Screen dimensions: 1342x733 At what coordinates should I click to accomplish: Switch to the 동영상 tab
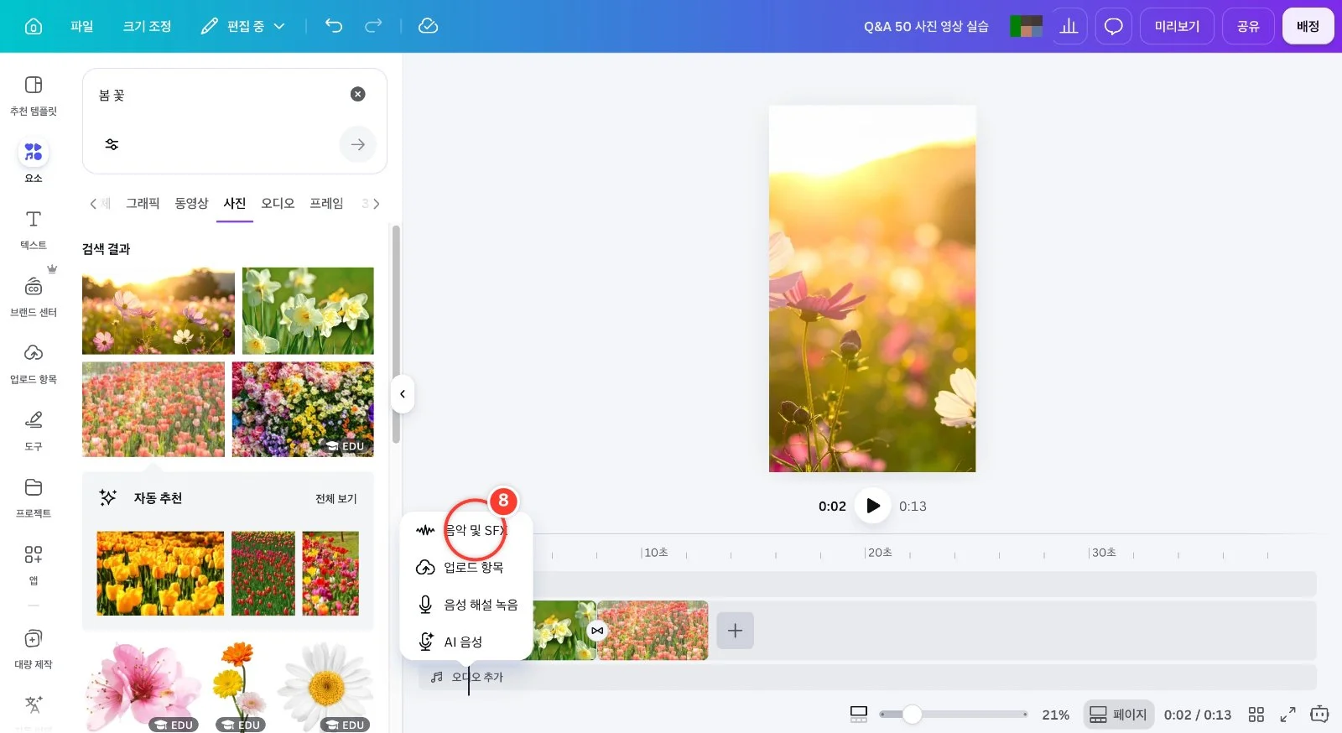pyautogui.click(x=191, y=203)
